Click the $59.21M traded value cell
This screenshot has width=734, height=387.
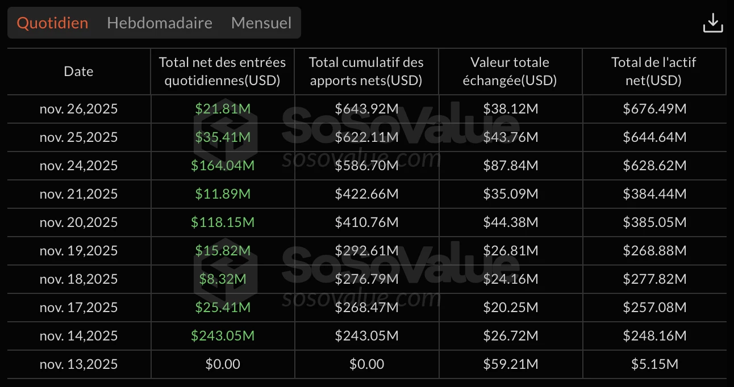click(x=510, y=364)
